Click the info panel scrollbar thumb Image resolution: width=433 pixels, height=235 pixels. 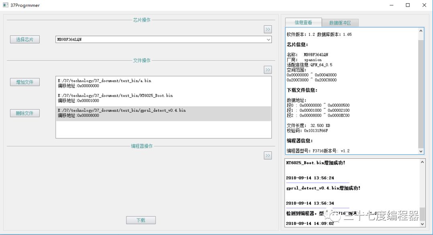tap(421, 94)
